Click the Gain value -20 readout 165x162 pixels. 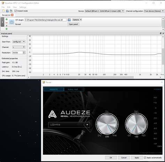tap(136, 137)
